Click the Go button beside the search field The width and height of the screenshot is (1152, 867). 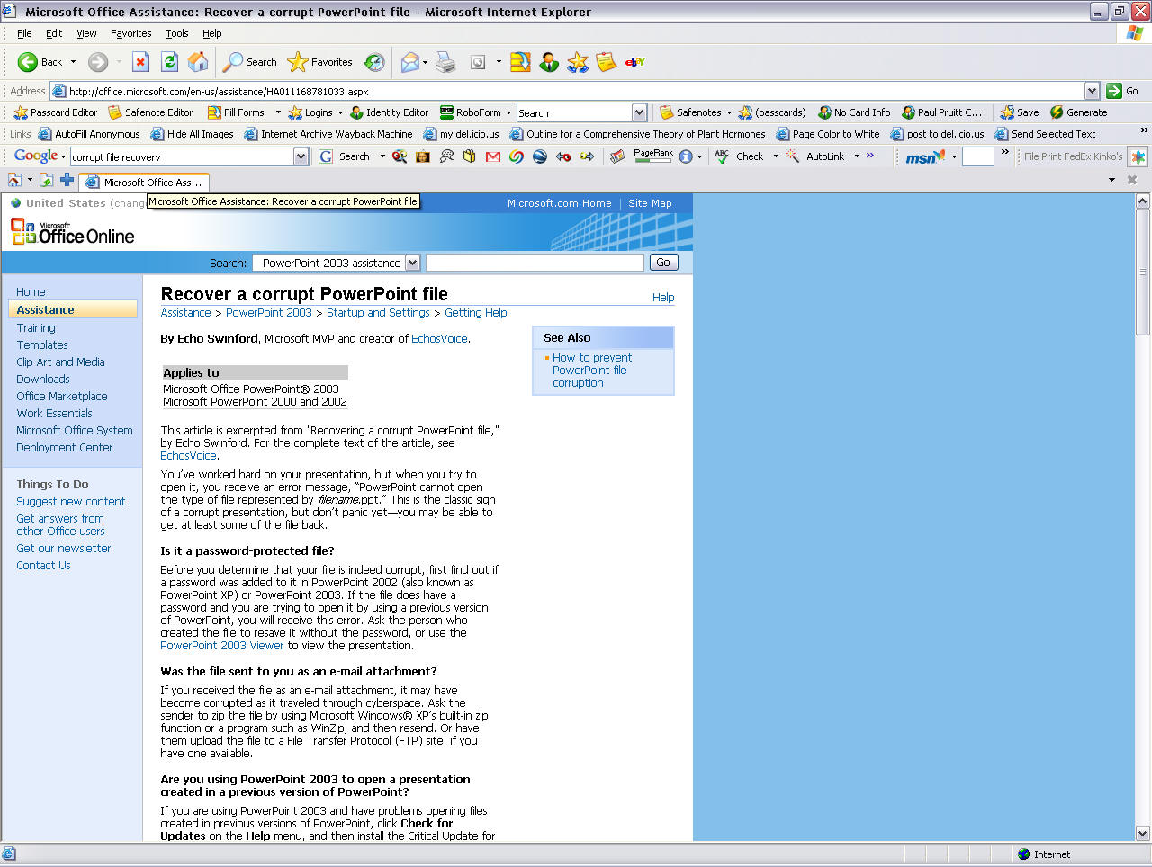663,263
